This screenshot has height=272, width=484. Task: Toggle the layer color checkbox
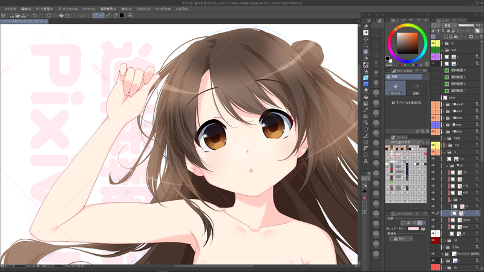pos(387,229)
